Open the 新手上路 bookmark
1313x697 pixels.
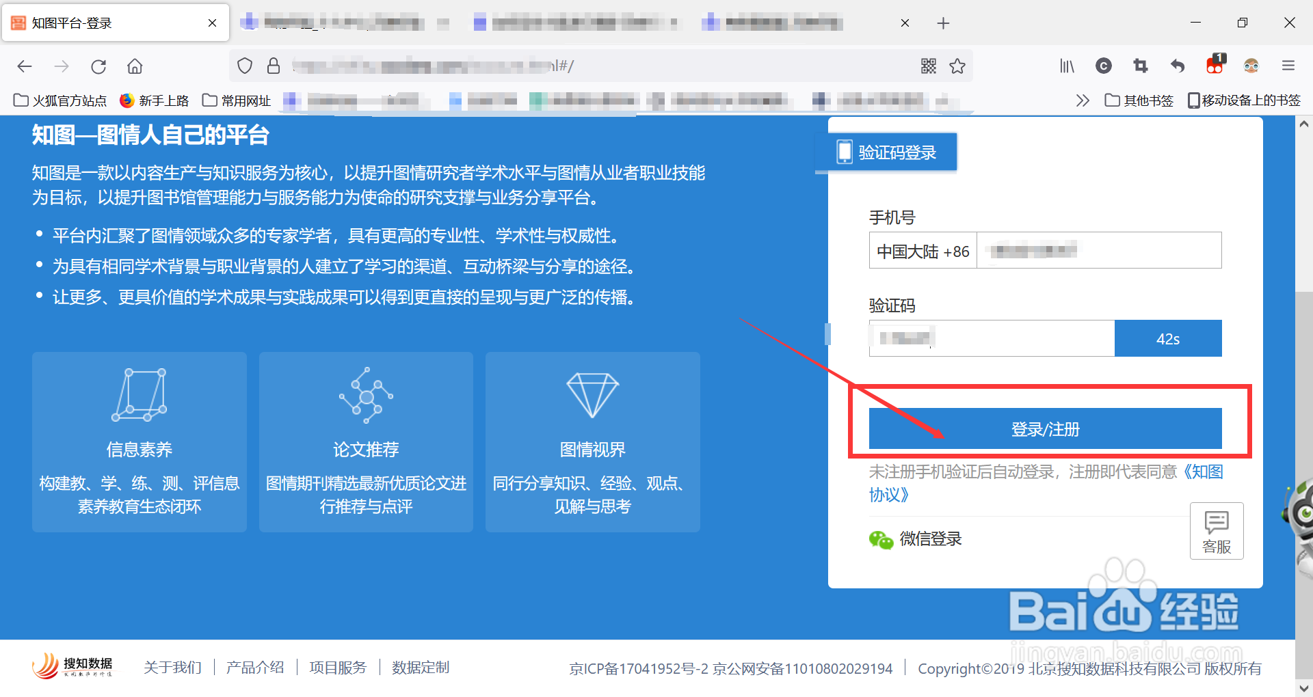[154, 100]
